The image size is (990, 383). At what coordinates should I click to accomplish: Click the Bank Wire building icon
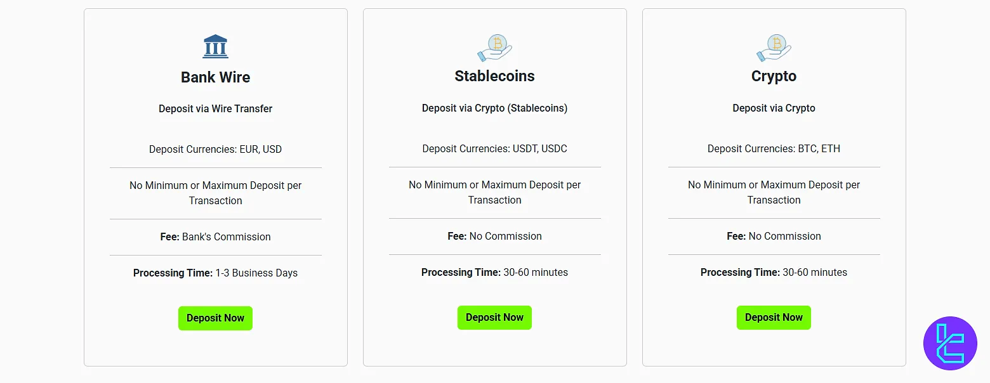tap(215, 47)
